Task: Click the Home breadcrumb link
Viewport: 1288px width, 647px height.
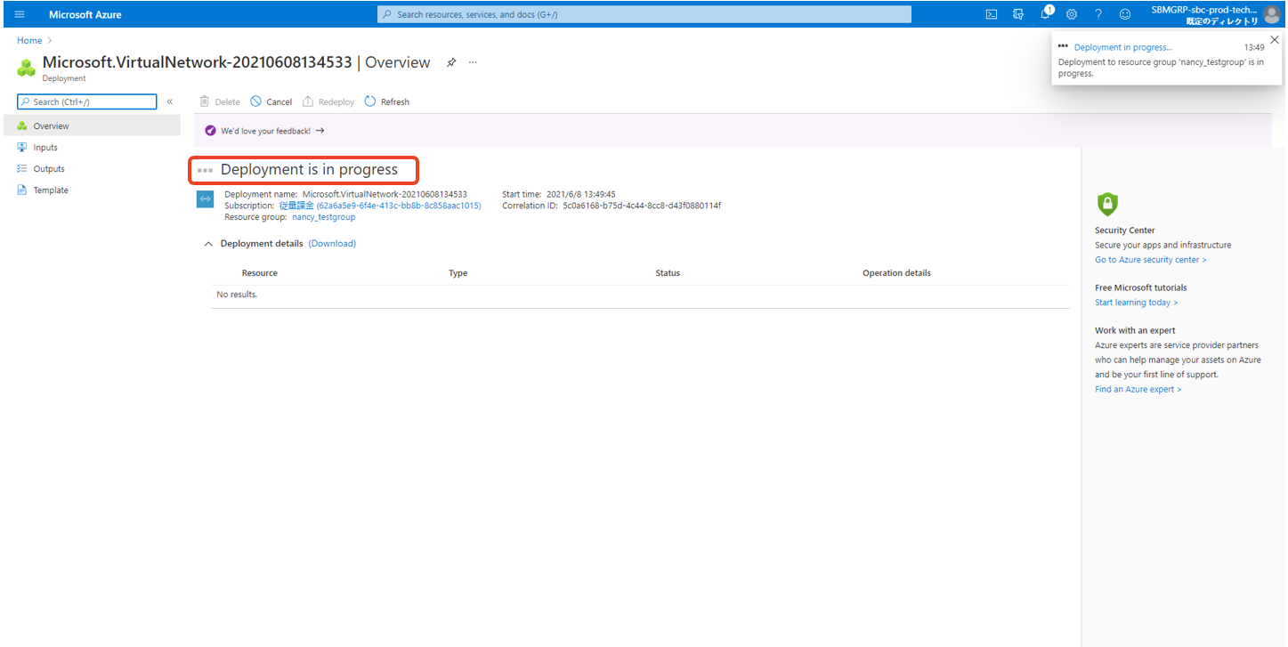Action: [29, 40]
